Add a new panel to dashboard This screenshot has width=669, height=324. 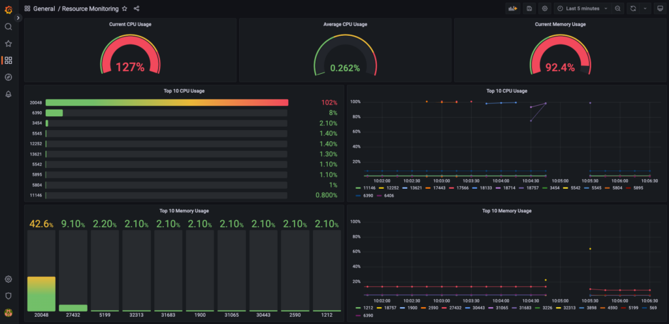click(x=512, y=8)
